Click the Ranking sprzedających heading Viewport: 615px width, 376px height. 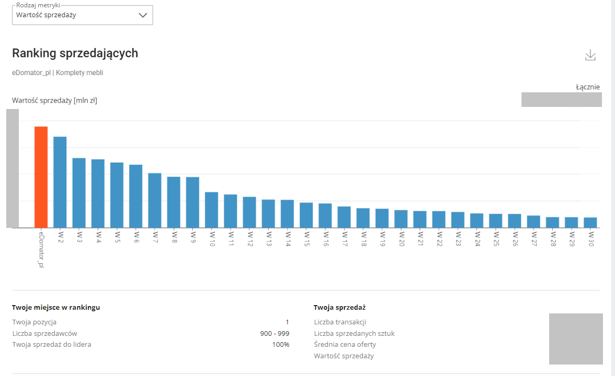coord(75,53)
